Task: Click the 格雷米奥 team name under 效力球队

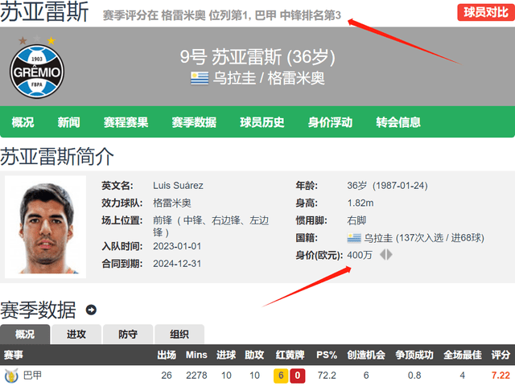Action: pyautogui.click(x=172, y=203)
